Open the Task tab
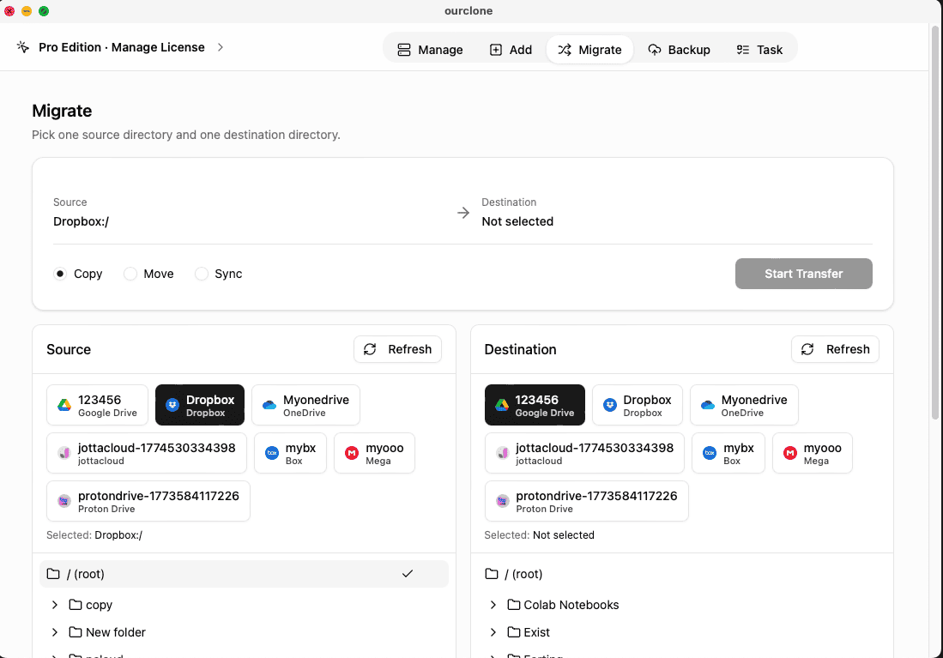943x658 pixels. pos(760,50)
